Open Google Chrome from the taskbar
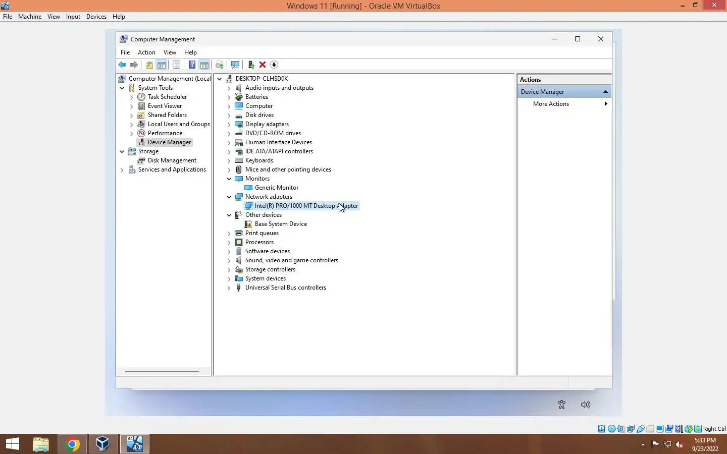The width and height of the screenshot is (727, 454). pos(72,444)
